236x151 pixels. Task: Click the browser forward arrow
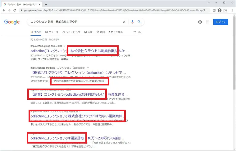(9, 10)
